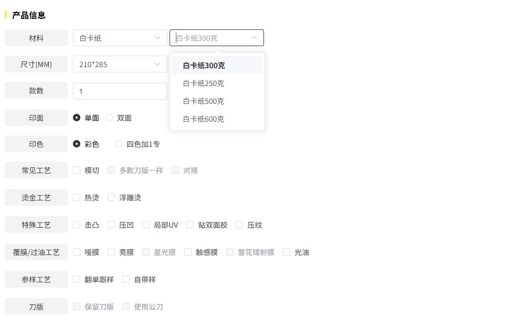Enable the 模切 die-cut checkbox
Screen dimensions: 517x329
pyautogui.click(x=76, y=170)
